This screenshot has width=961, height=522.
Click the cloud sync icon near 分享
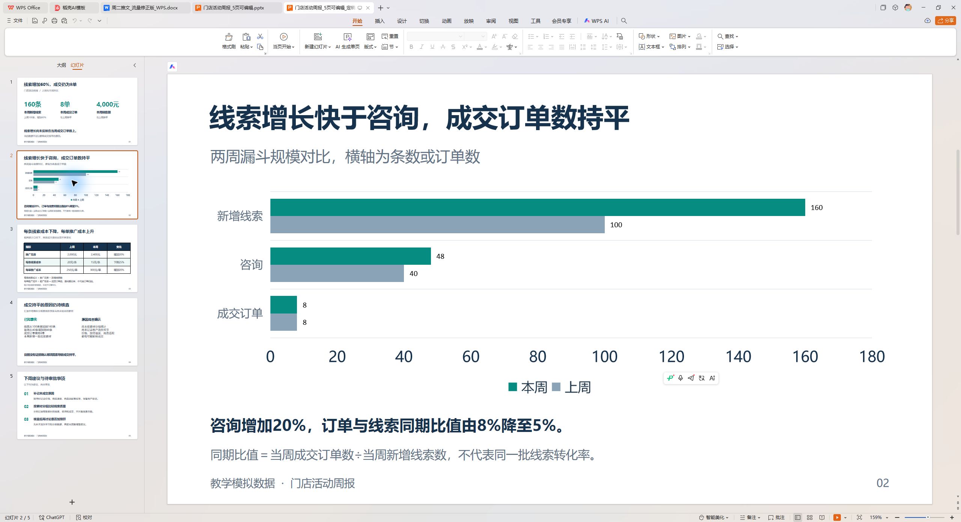coord(928,21)
